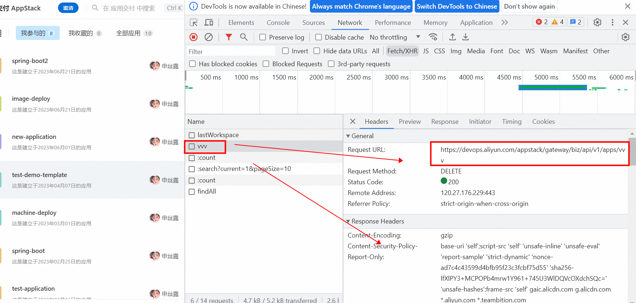The width and height of the screenshot is (636, 303).
Task: Click Switch DevTools to Chinese button
Action: (x=457, y=6)
